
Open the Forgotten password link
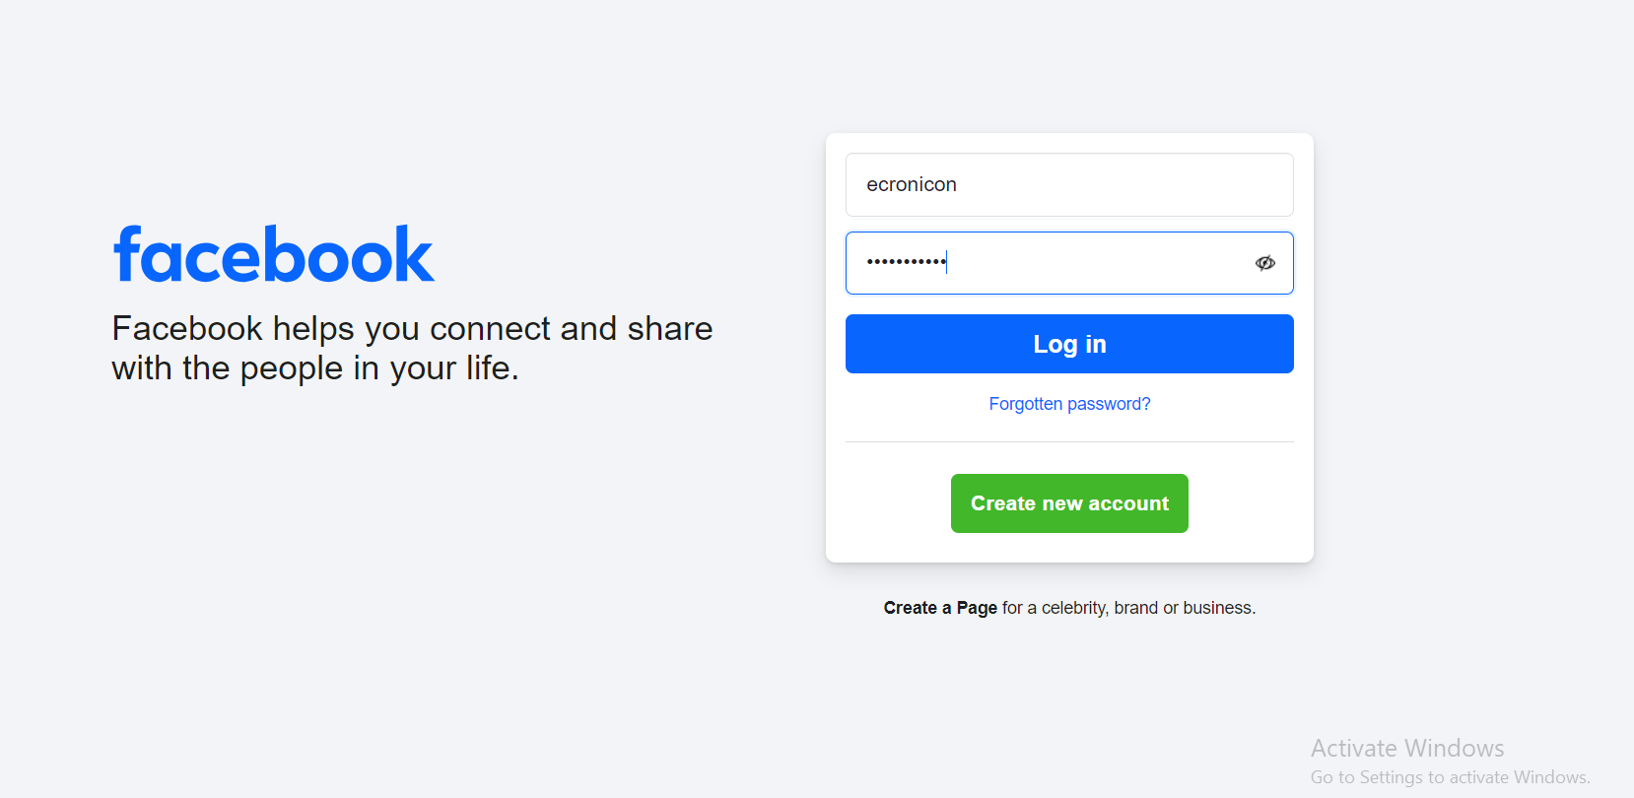click(x=1069, y=403)
